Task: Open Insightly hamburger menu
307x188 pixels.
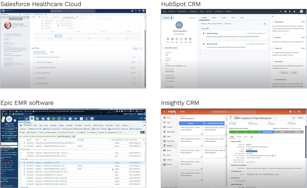Action: pyautogui.click(x=164, y=112)
